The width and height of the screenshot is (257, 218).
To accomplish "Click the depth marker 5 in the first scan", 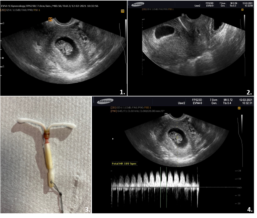I will (3, 66).
